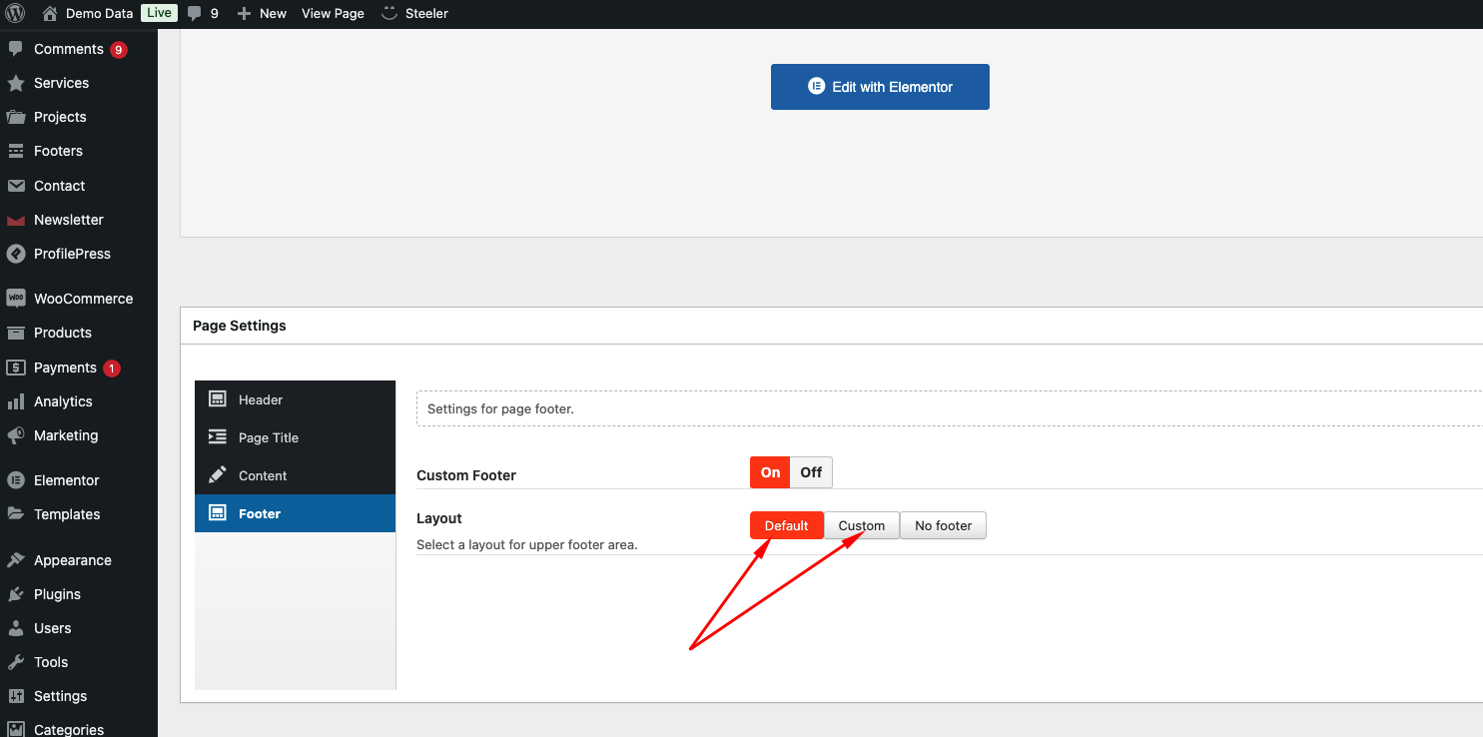Image resolution: width=1483 pixels, height=737 pixels.
Task: Select the Custom footer layout
Action: tap(862, 525)
